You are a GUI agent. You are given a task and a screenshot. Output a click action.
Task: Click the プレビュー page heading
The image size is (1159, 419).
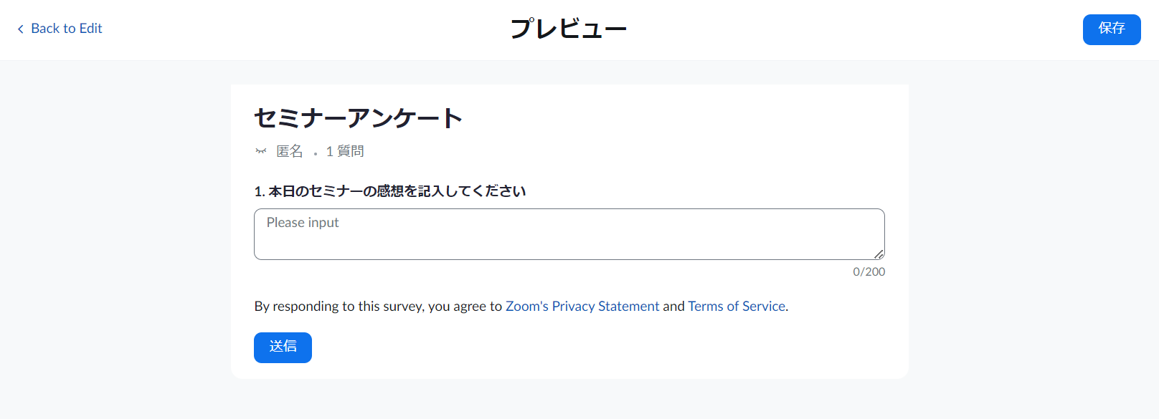tap(568, 29)
